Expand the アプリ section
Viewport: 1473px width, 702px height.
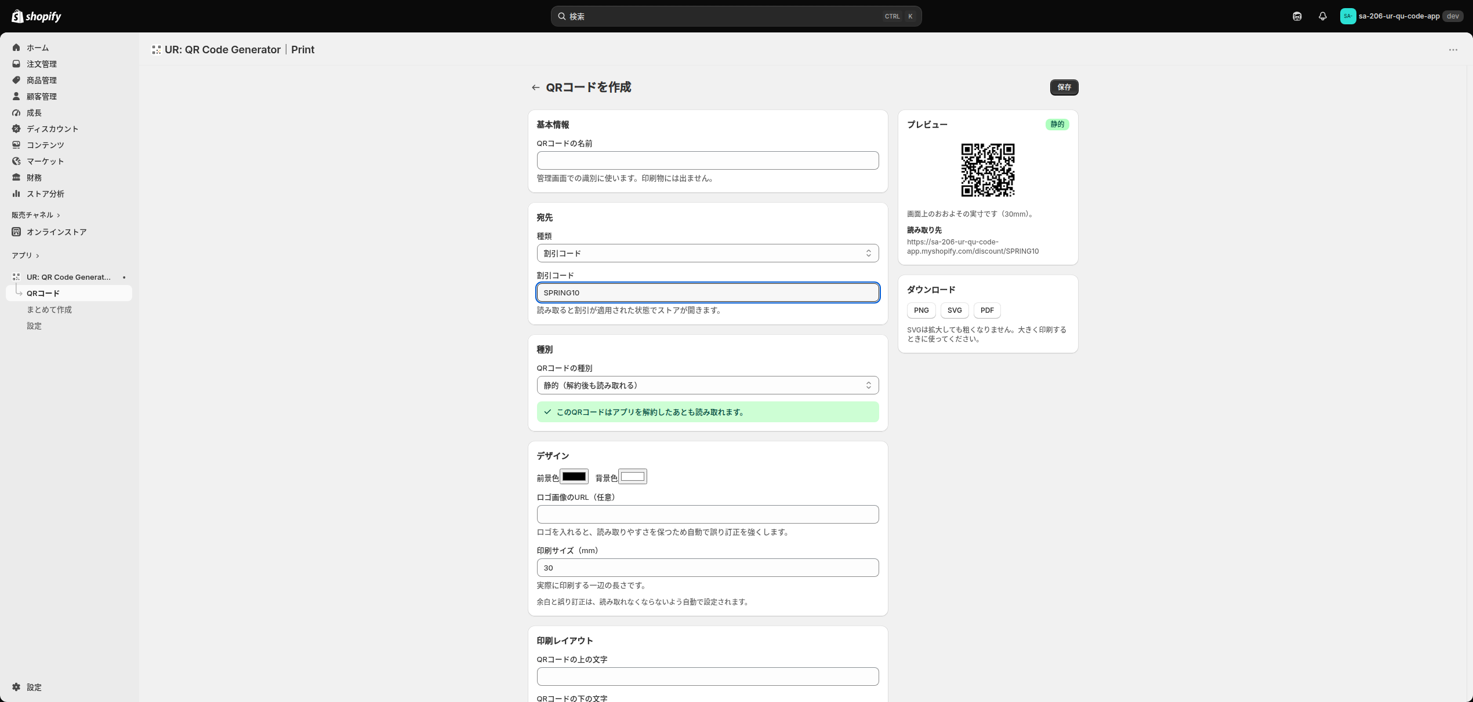(x=26, y=255)
